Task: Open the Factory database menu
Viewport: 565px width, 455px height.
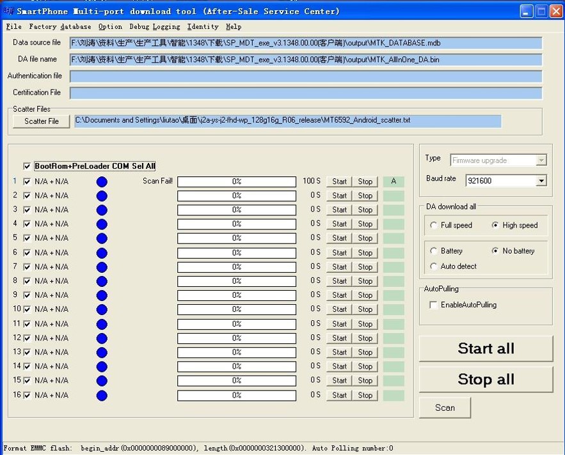Action: pos(60,27)
